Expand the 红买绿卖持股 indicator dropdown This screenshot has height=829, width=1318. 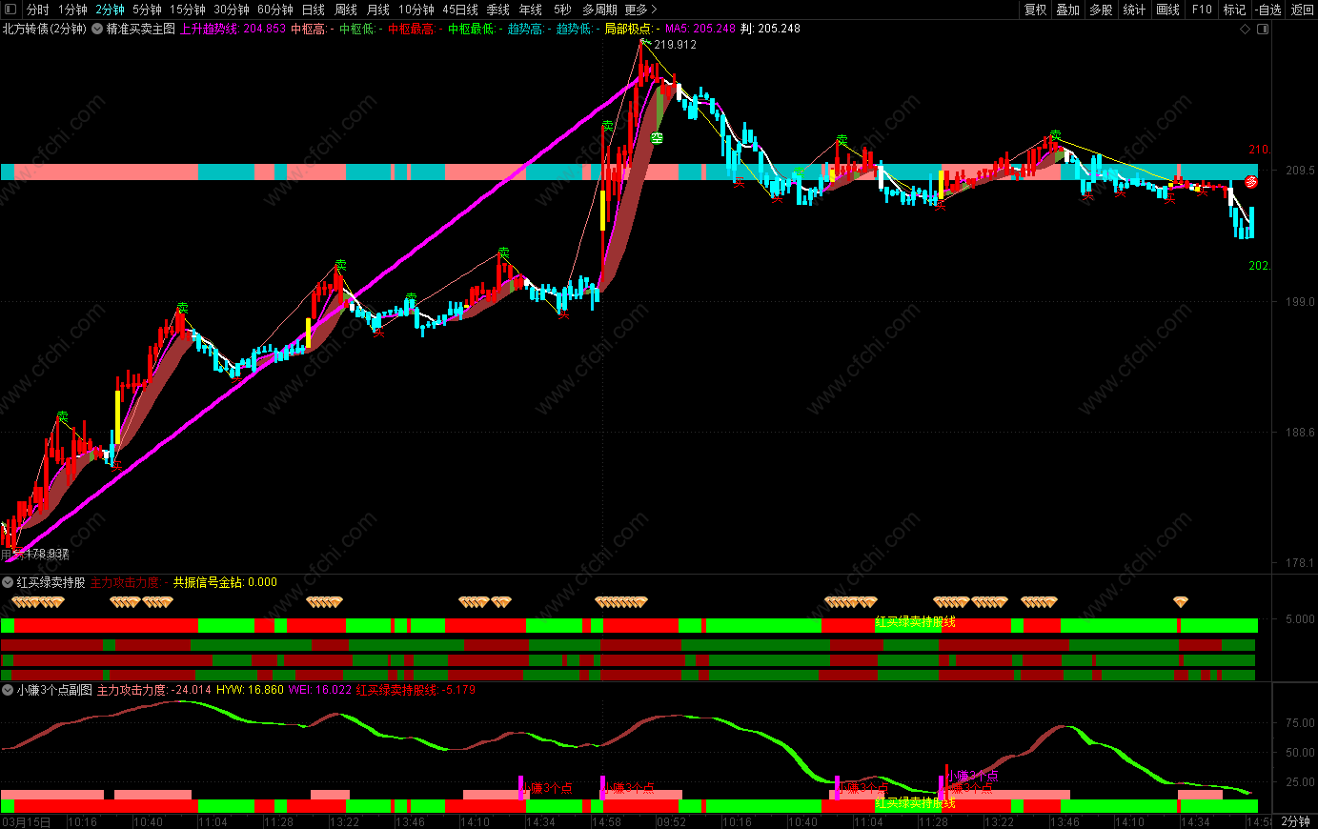point(8,582)
